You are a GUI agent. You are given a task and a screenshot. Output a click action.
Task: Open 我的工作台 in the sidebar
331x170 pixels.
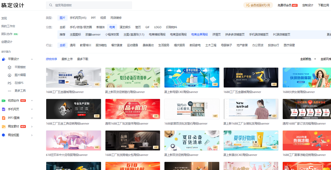8,26
